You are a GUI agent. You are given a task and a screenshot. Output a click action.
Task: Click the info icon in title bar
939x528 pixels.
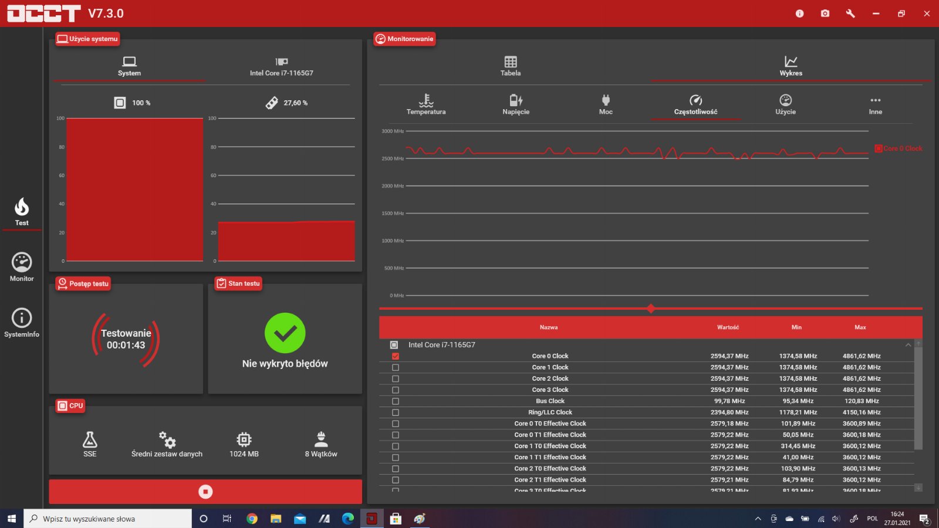(x=799, y=13)
